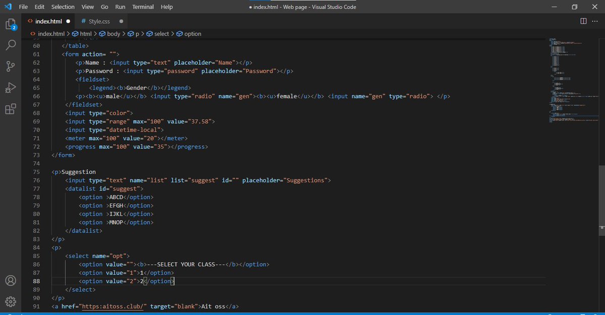Open the Source Control view
The width and height of the screenshot is (605, 315).
[11, 67]
